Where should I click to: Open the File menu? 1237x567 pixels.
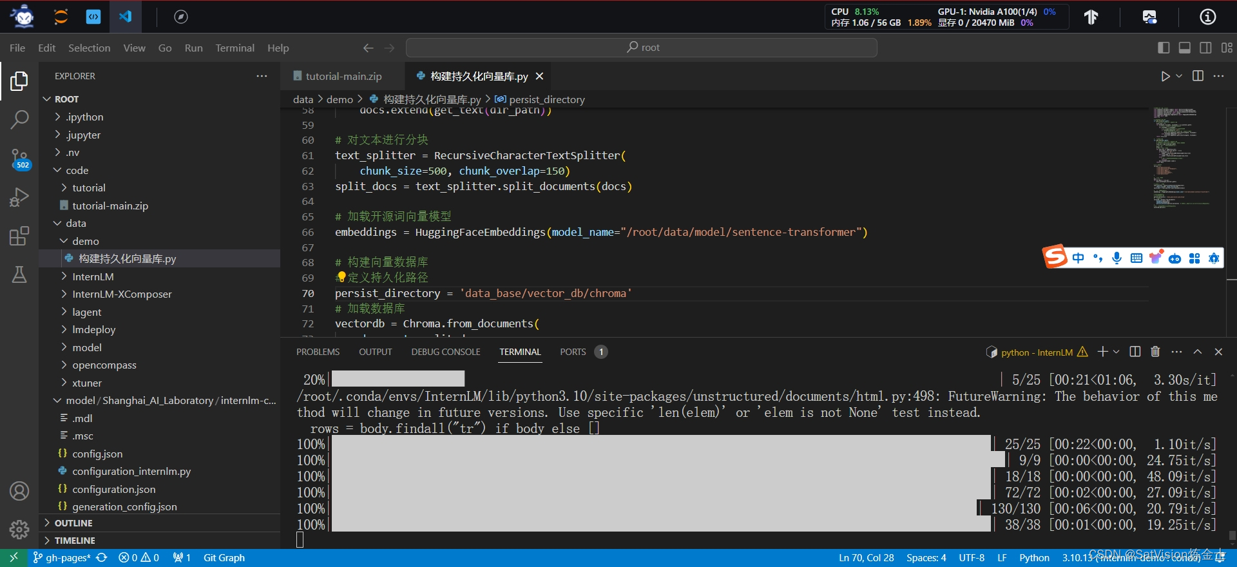(17, 48)
